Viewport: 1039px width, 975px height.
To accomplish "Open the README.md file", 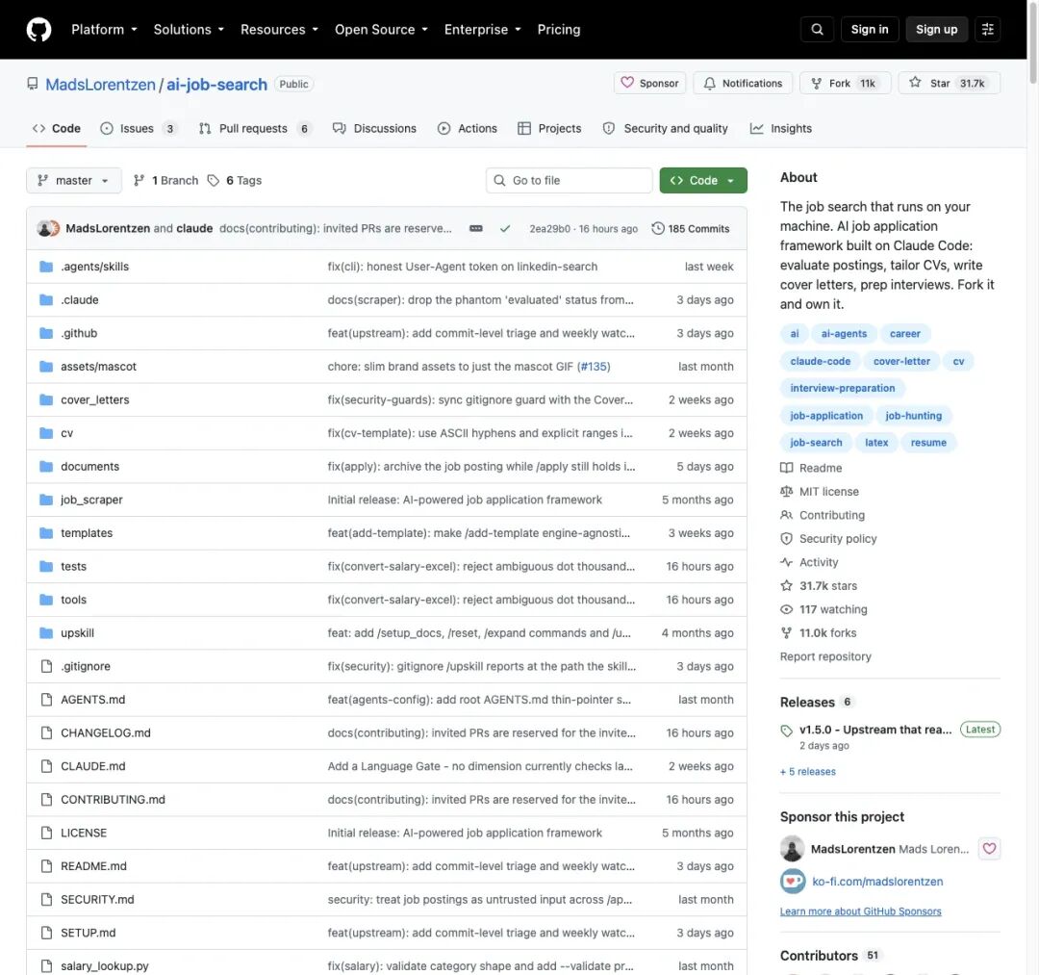I will (x=93, y=866).
